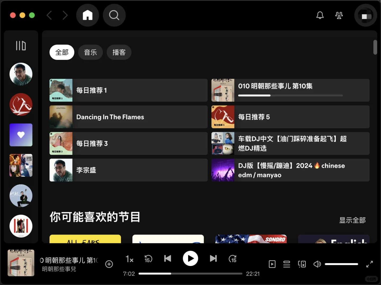Change playback speed from 1x
The height and width of the screenshot is (285, 381).
pos(129,259)
